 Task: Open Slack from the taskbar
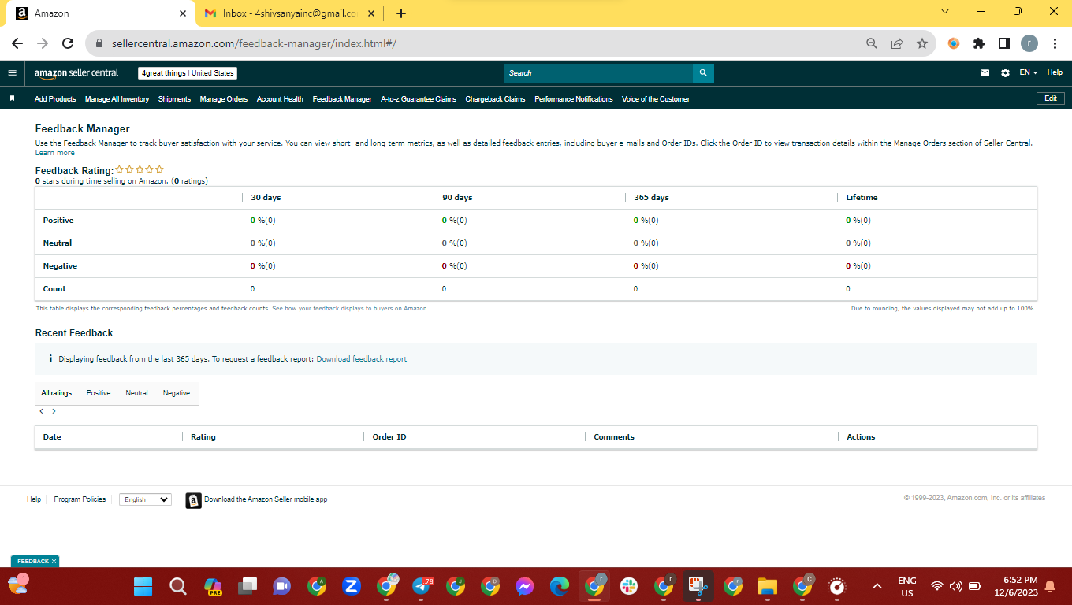[x=629, y=586]
